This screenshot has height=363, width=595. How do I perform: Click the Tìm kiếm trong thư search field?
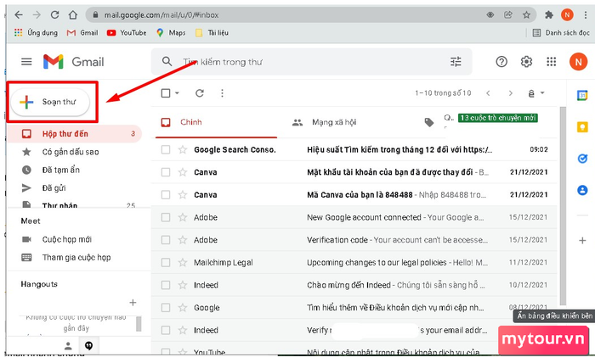pos(311,61)
